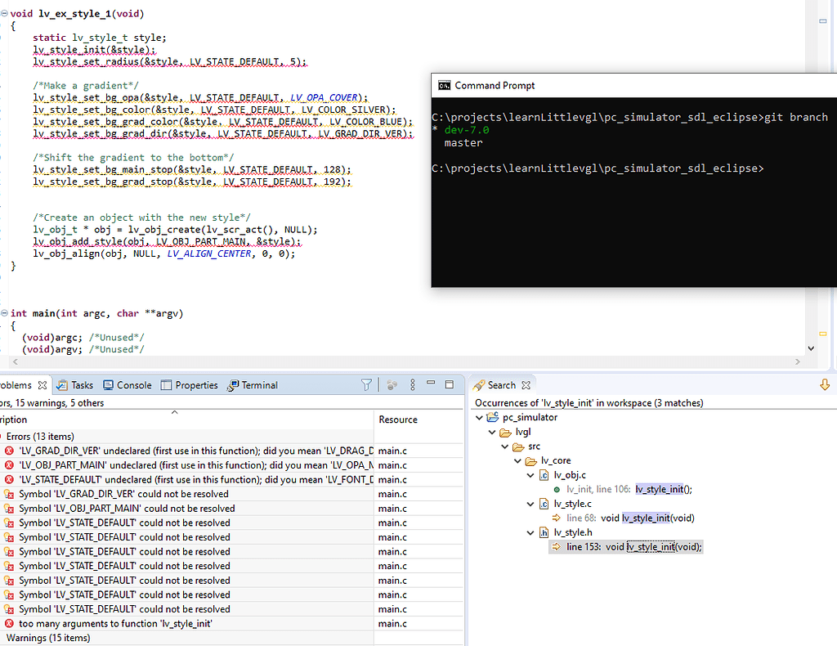Click the lv_obj.c file icon
The height and width of the screenshot is (646, 837).
544,475
